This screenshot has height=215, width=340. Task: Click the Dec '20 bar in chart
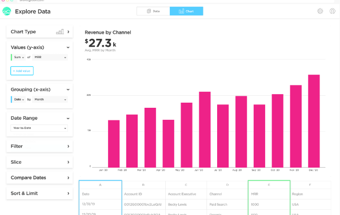click(x=314, y=121)
